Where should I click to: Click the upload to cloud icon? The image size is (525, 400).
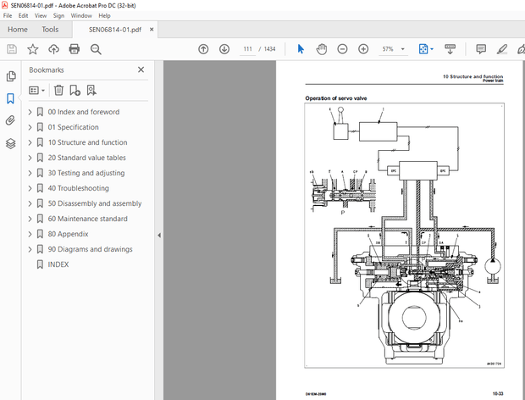53,49
